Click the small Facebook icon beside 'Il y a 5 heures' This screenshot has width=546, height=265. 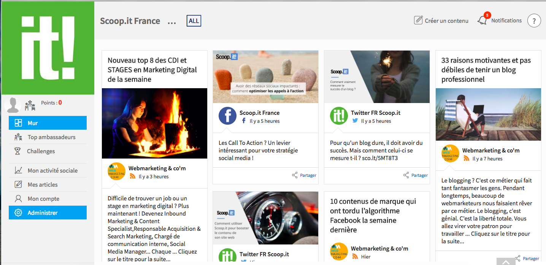[244, 121]
